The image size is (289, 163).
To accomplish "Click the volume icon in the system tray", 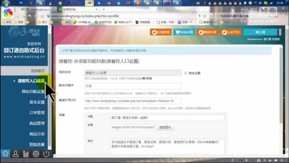I will [x=261, y=3].
